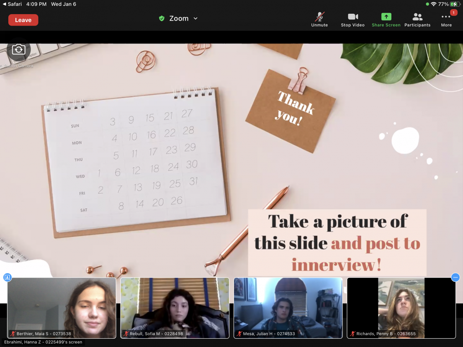Tap the green encryption shield icon
The image size is (463, 347).
click(162, 18)
